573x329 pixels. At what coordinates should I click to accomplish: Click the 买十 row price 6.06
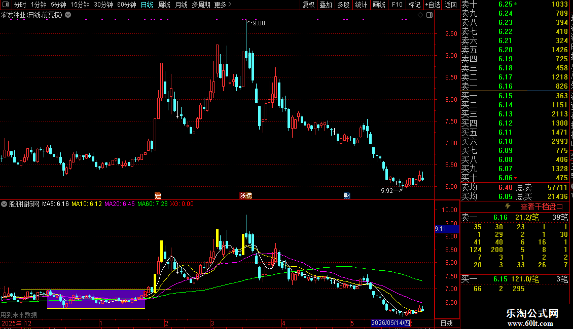pyautogui.click(x=506, y=178)
